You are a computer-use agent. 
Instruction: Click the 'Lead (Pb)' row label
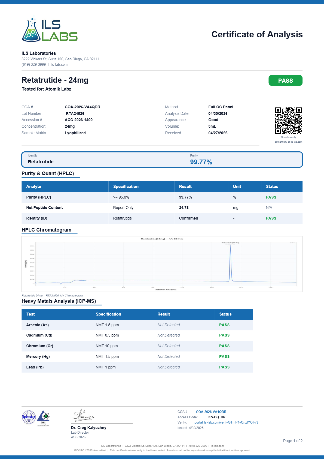tap(35, 367)
